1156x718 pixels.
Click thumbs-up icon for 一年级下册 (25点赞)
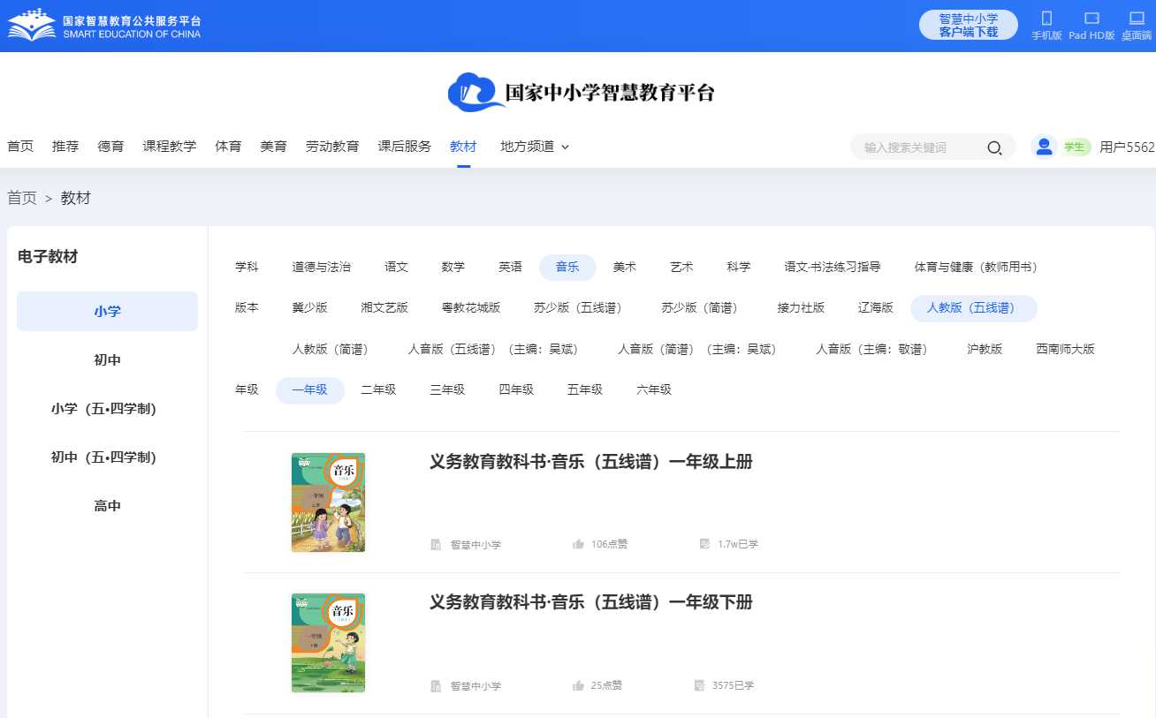[578, 685]
